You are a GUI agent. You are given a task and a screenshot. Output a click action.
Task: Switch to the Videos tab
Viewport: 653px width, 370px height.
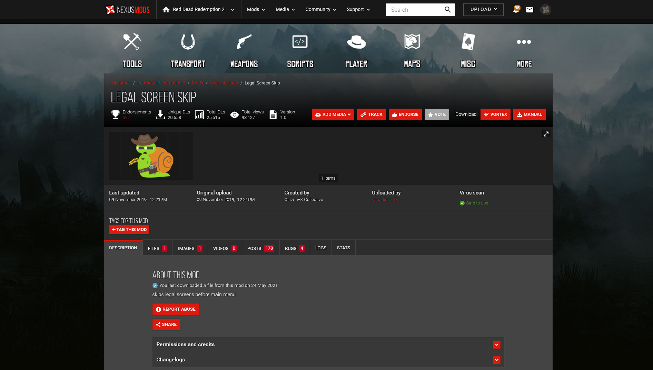pos(225,248)
